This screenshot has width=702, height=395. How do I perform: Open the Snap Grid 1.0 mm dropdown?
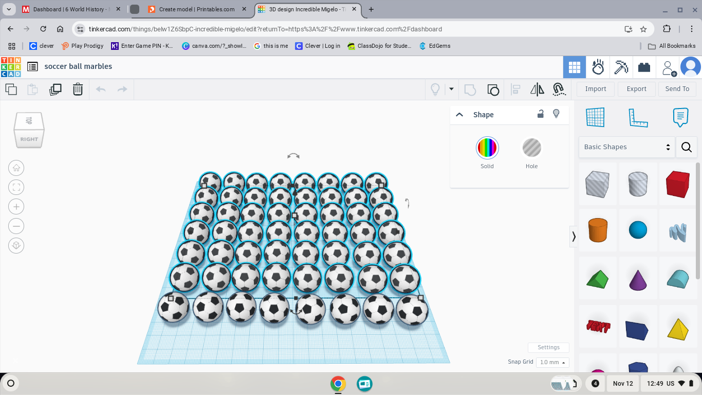click(552, 363)
